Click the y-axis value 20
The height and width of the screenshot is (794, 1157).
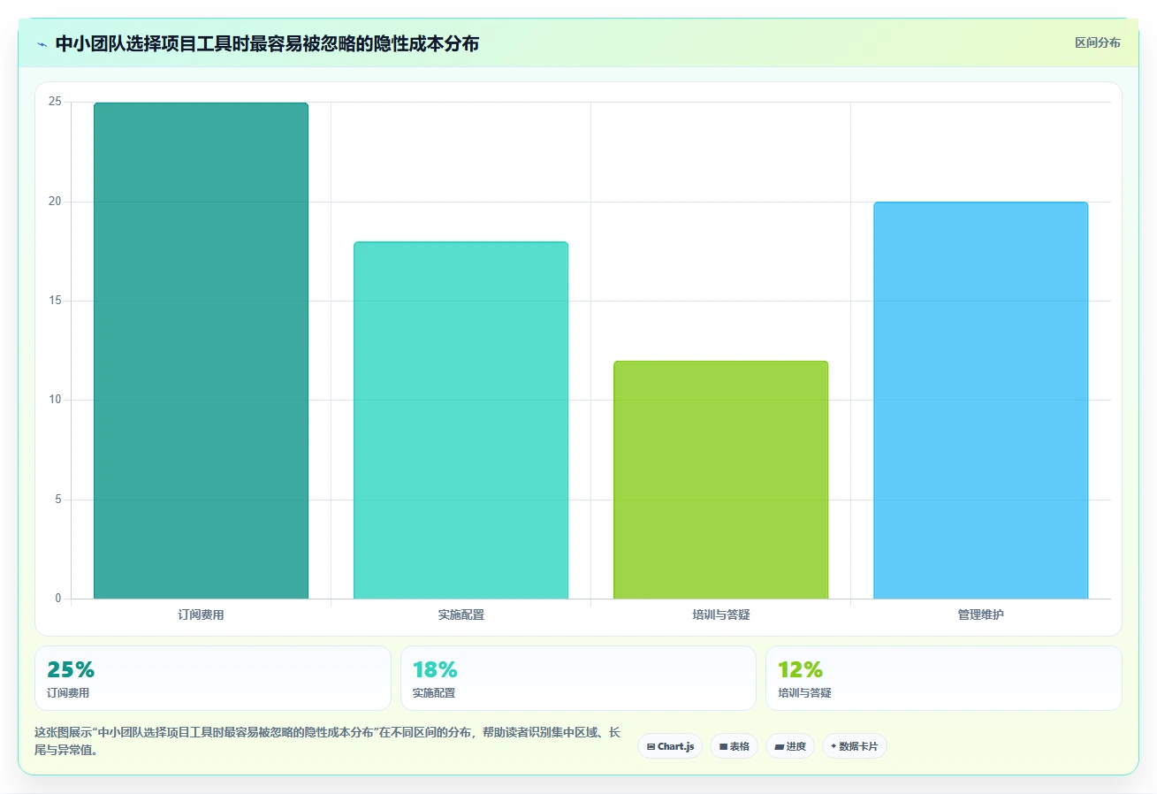point(55,202)
